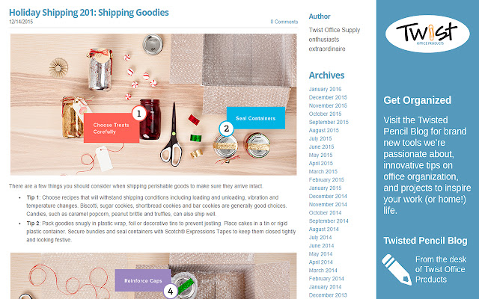Open the October 2015 archive

click(325, 114)
